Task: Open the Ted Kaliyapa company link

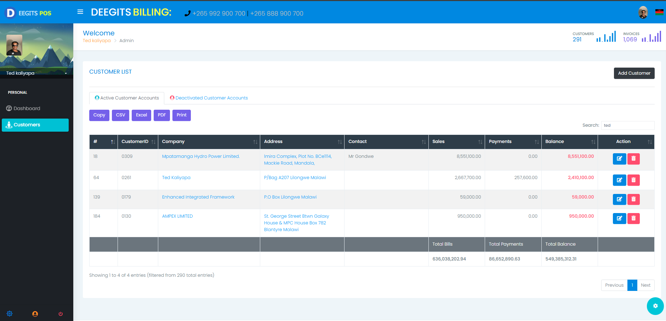Action: pyautogui.click(x=176, y=178)
